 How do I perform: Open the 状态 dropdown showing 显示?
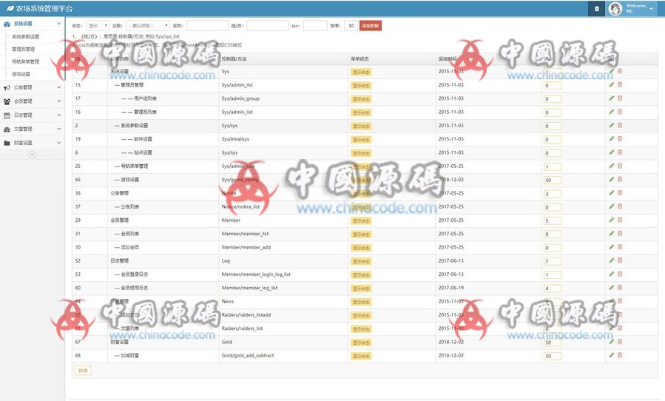click(x=97, y=25)
